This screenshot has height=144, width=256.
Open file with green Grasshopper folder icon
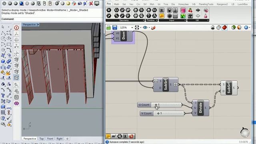tap(108, 28)
